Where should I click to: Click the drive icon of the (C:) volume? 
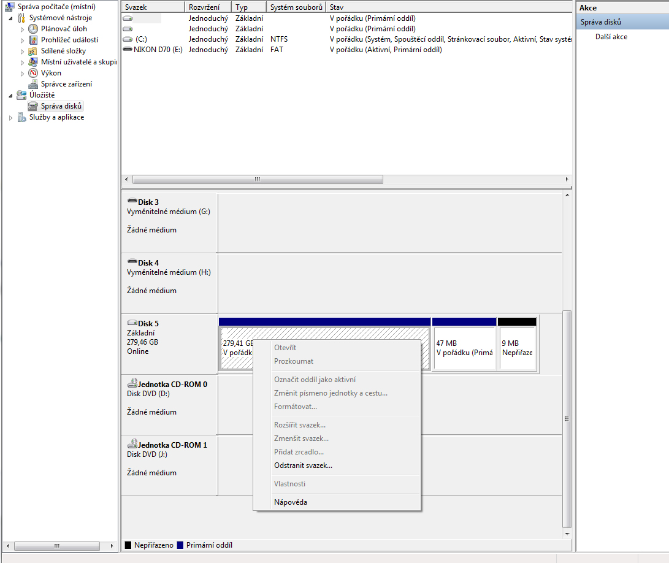pyautogui.click(x=128, y=39)
